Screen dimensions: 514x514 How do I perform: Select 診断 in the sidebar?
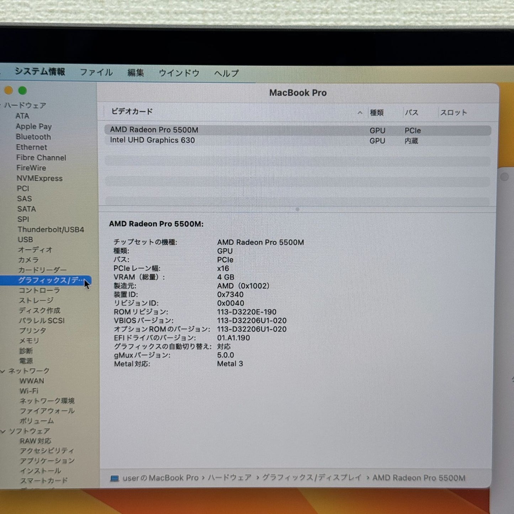pyautogui.click(x=26, y=351)
